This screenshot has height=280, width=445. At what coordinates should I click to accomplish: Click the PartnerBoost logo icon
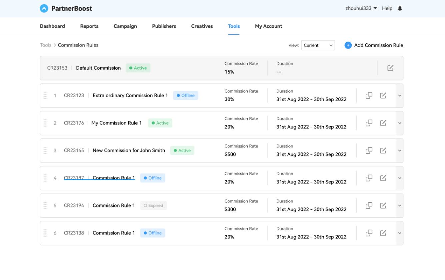tap(44, 9)
